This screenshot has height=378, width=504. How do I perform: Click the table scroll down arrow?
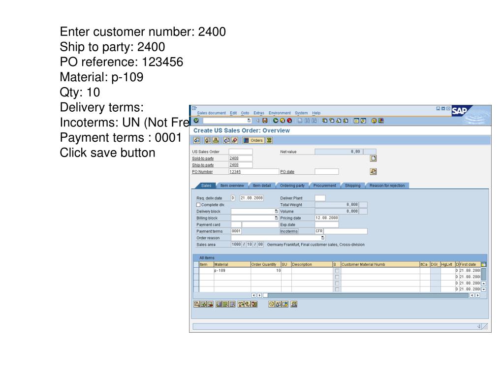484,289
